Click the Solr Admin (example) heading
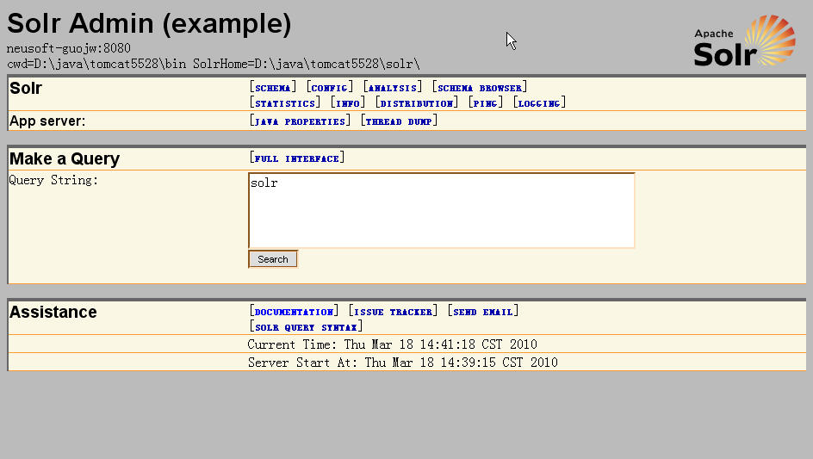The image size is (813, 459). [149, 23]
